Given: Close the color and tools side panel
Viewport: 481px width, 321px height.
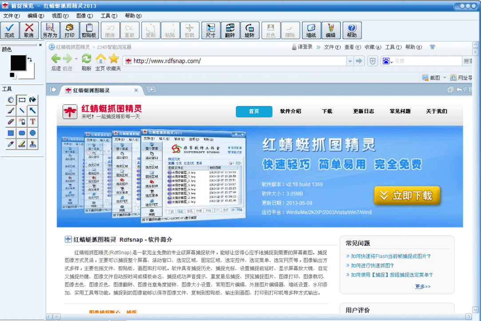Looking at the screenshot, I should 40,45.
